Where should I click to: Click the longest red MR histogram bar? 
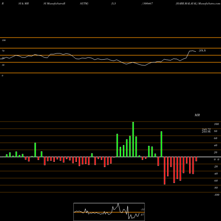[x=164, y=171]
